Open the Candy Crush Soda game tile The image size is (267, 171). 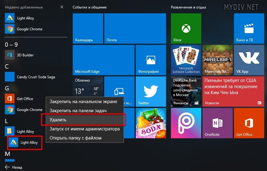[x=151, y=123]
